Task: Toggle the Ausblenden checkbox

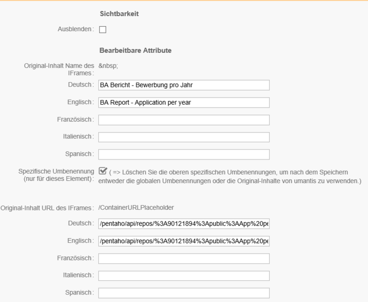Action: coord(103,30)
